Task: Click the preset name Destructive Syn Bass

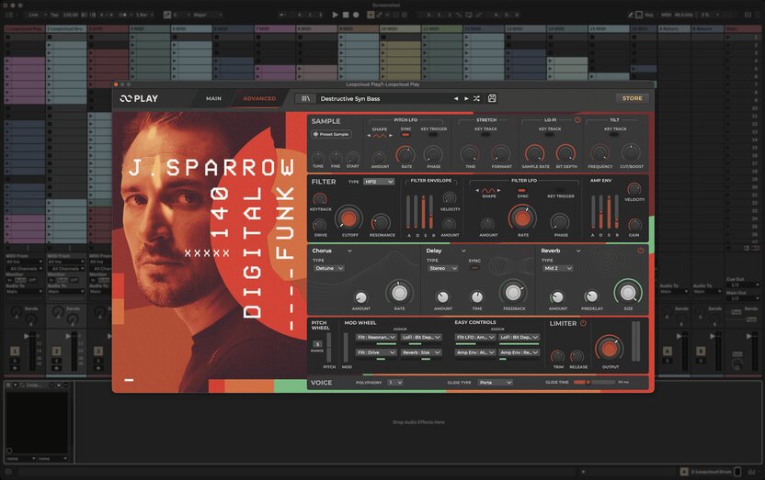Action: point(350,98)
